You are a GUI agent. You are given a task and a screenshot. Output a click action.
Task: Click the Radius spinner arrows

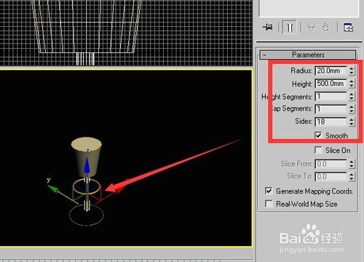point(352,71)
